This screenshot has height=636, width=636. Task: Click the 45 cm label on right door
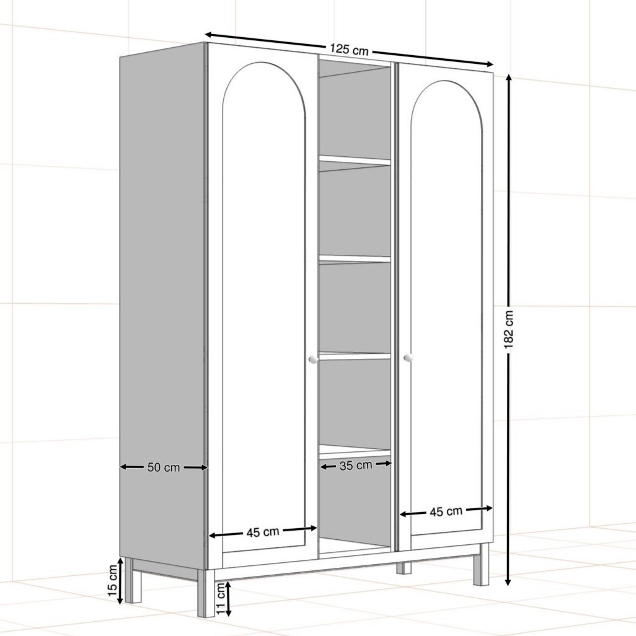click(446, 511)
